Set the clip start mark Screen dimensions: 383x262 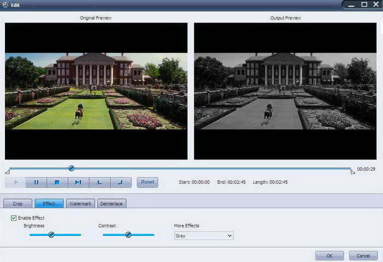click(100, 183)
